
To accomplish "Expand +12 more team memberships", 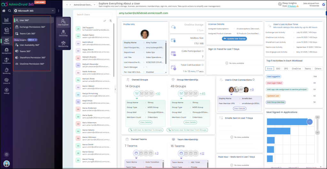I will 202,153.
